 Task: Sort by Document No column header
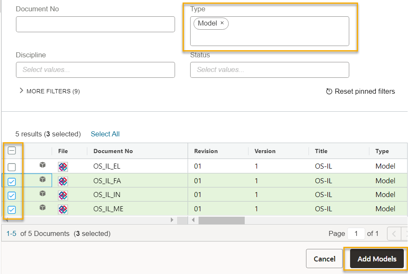tap(113, 151)
